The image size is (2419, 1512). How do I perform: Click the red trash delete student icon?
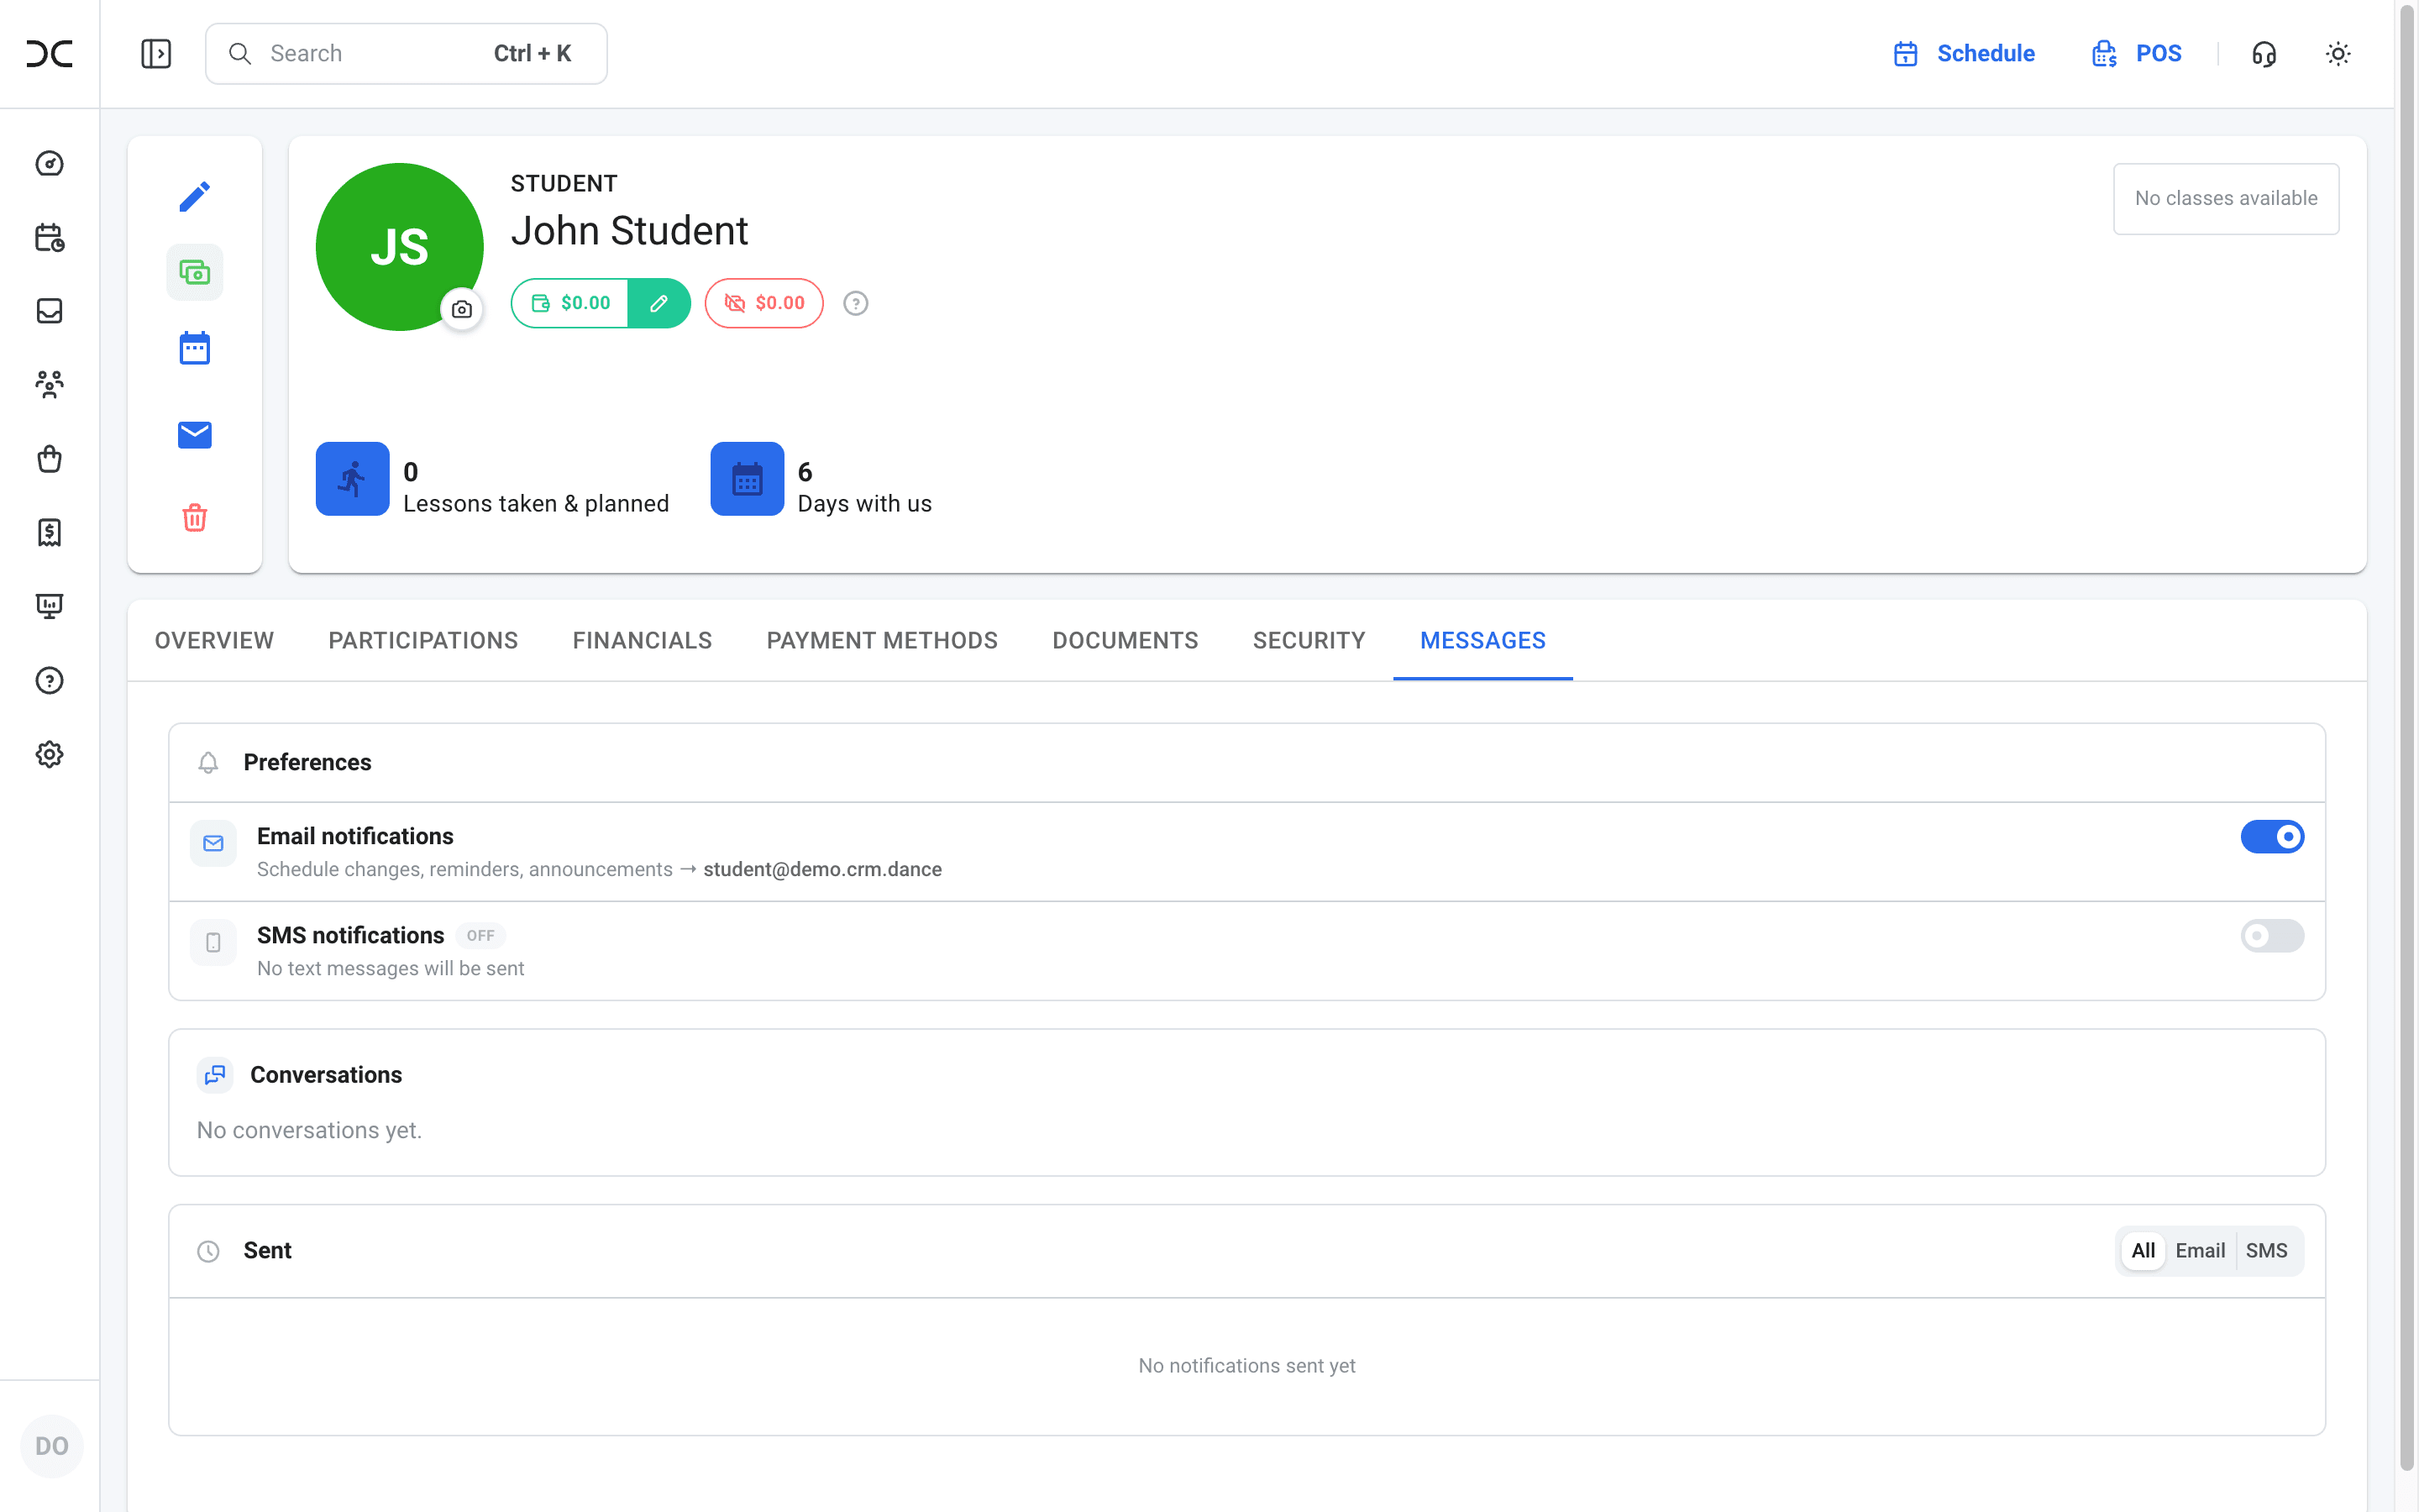click(x=195, y=517)
